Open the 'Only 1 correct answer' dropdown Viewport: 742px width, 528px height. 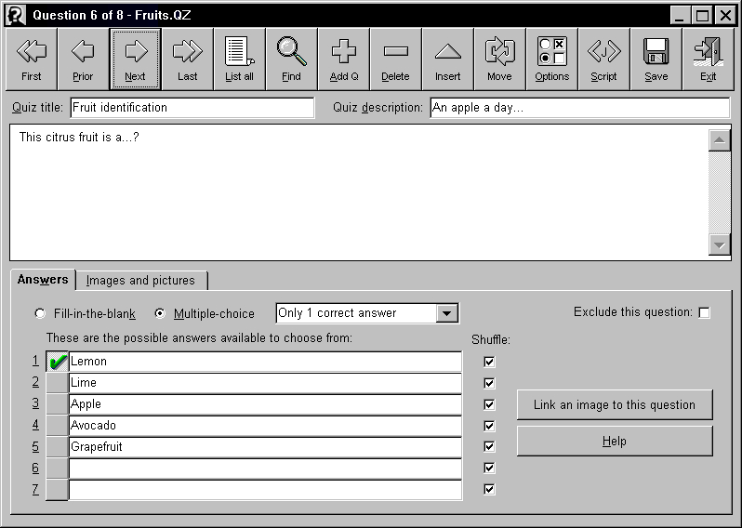446,313
